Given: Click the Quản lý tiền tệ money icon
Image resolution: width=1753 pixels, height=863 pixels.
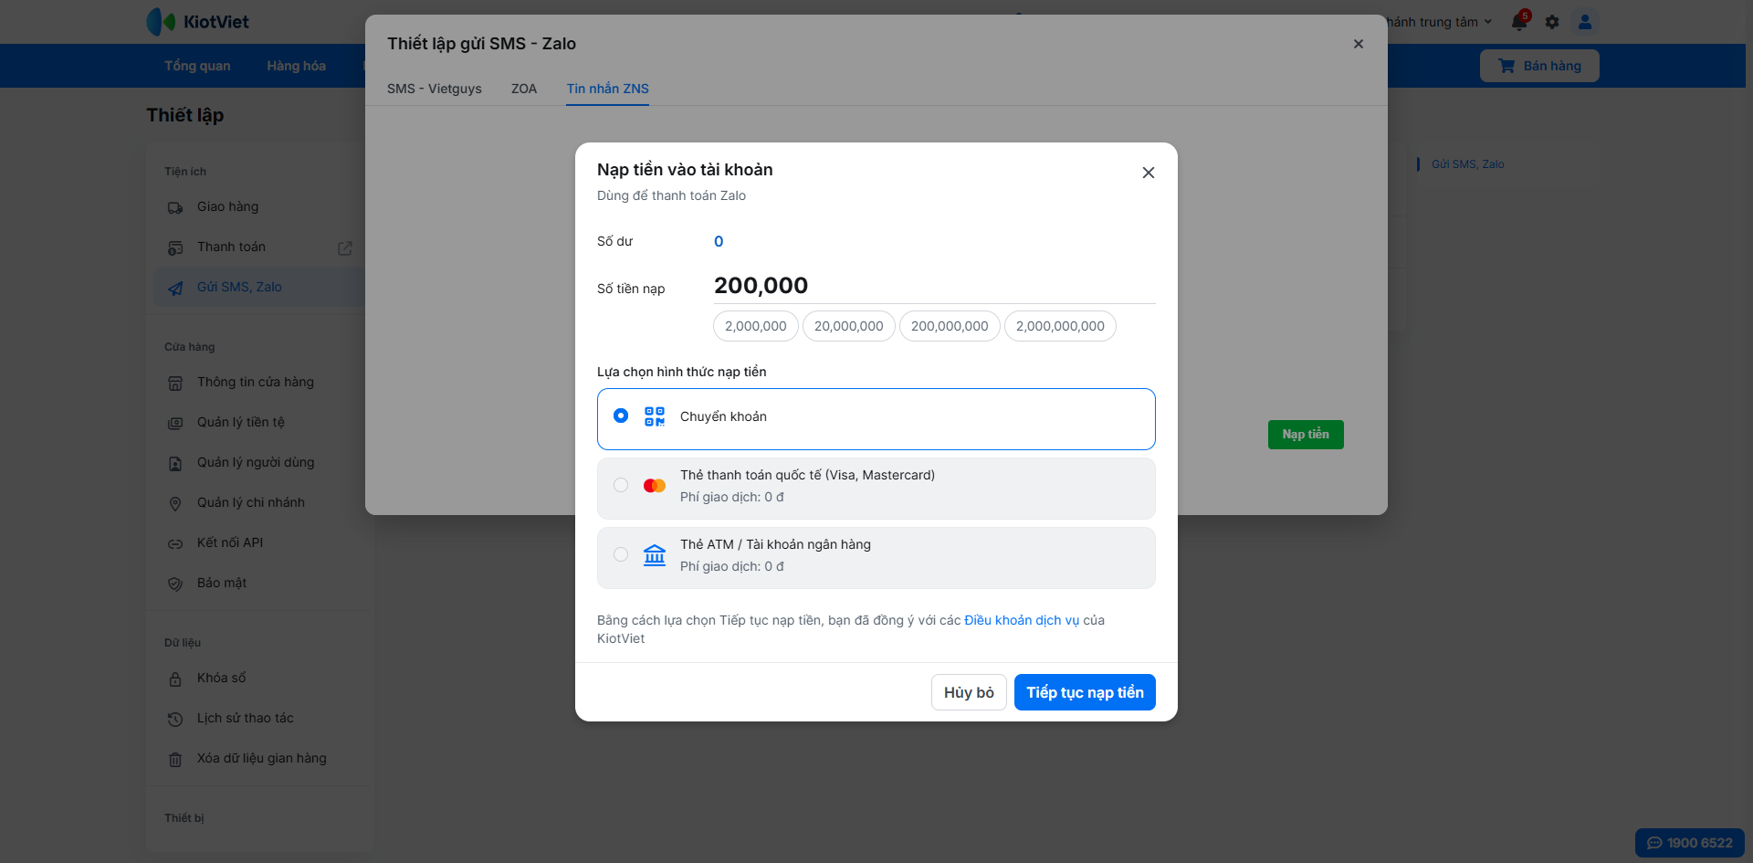Looking at the screenshot, I should point(175,424).
